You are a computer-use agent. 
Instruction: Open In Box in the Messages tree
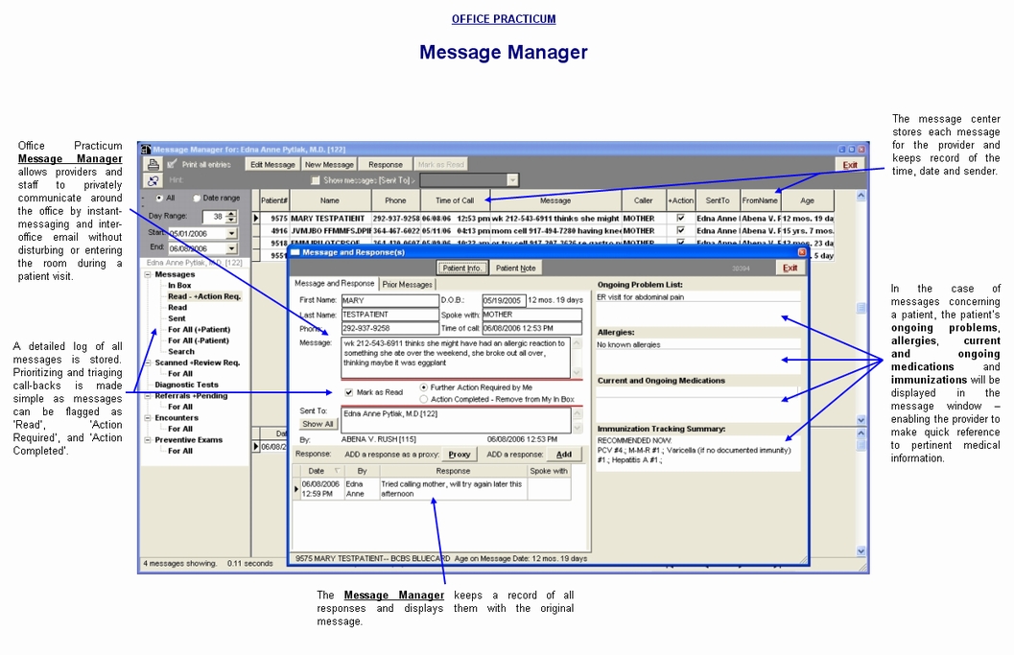(x=179, y=285)
